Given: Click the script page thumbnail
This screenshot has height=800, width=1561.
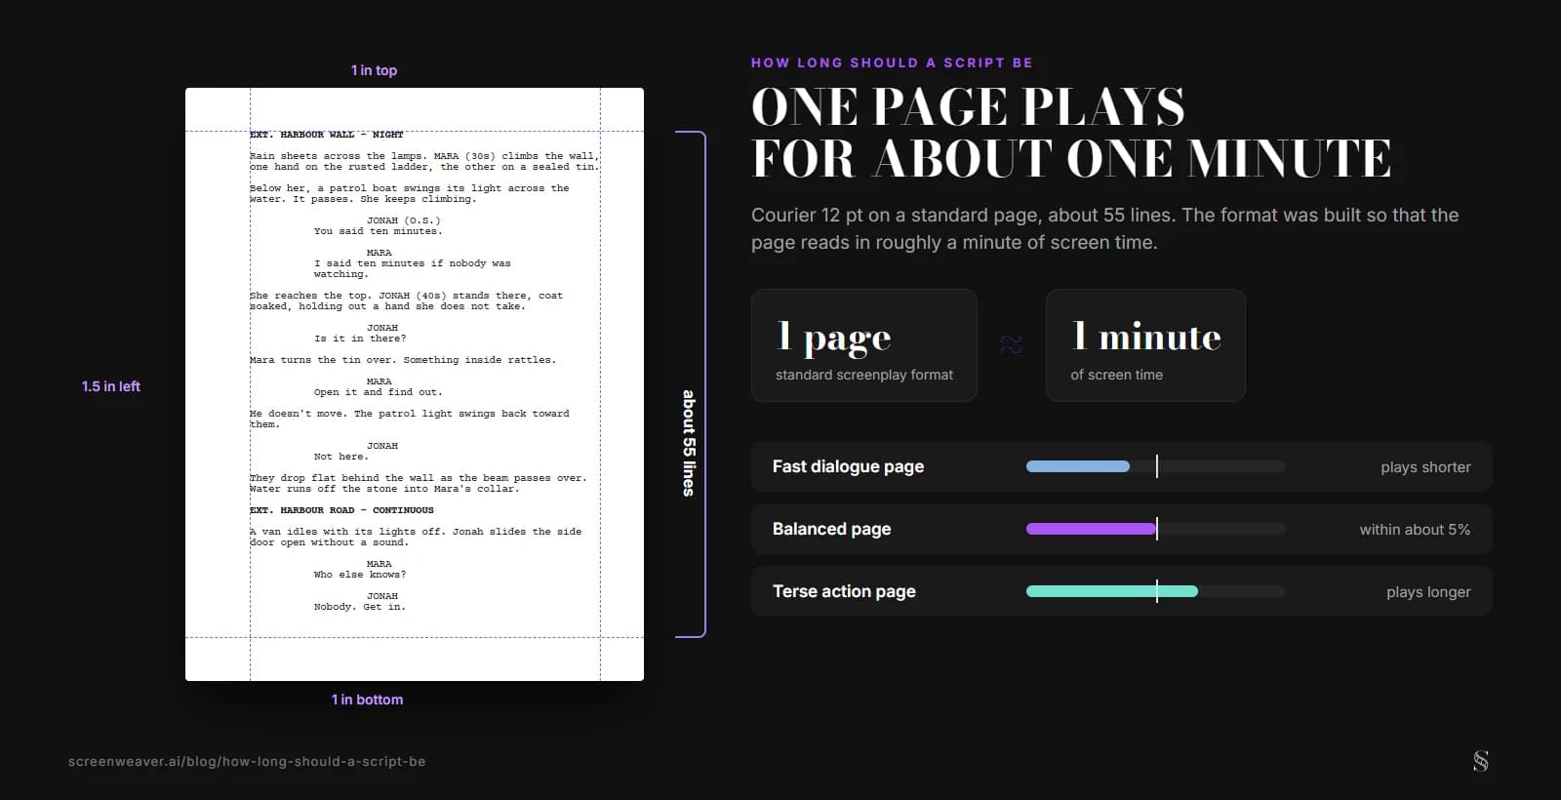Looking at the screenshot, I should coord(415,384).
